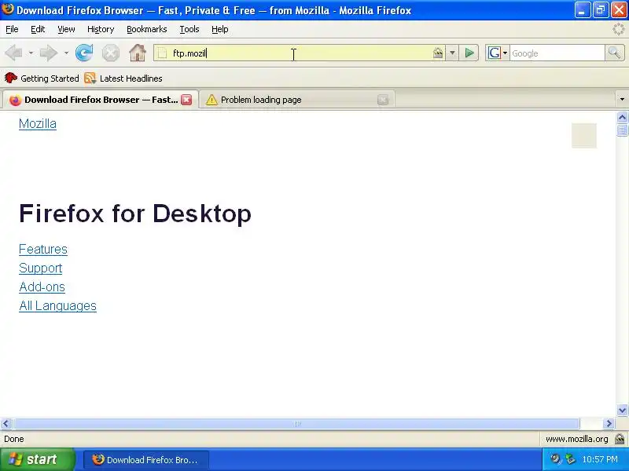Image resolution: width=629 pixels, height=471 pixels.
Task: Minimize the Firefox window
Action: click(x=583, y=10)
